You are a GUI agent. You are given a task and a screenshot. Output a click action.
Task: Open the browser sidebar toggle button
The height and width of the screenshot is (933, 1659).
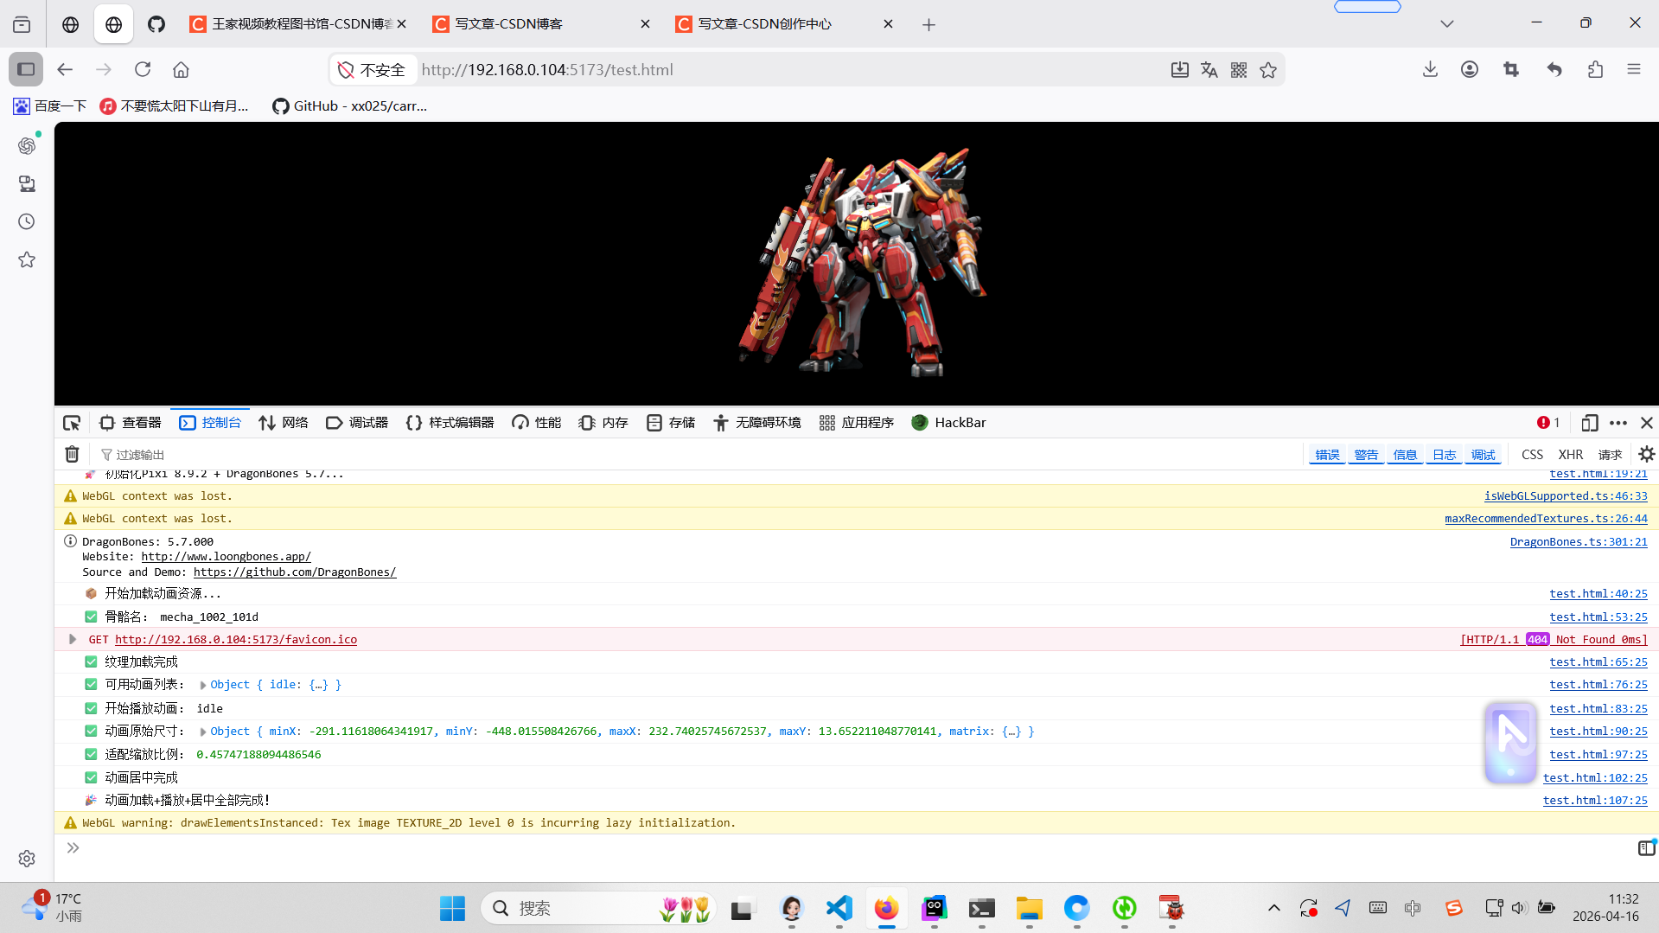(26, 70)
